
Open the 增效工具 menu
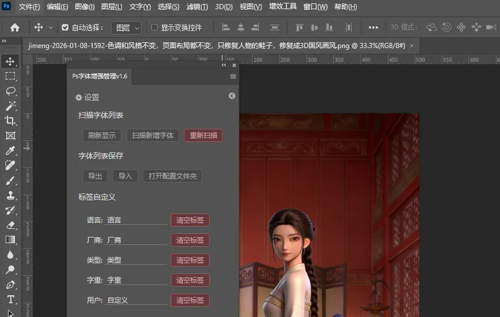(x=282, y=7)
